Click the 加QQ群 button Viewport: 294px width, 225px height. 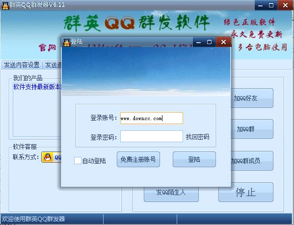point(252,129)
